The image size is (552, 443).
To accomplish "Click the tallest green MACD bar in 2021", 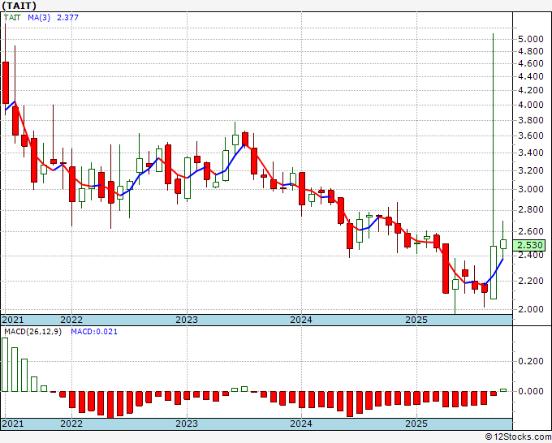I will [x=5, y=364].
